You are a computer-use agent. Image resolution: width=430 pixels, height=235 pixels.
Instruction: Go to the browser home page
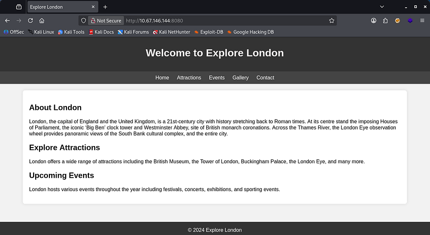pyautogui.click(x=42, y=21)
